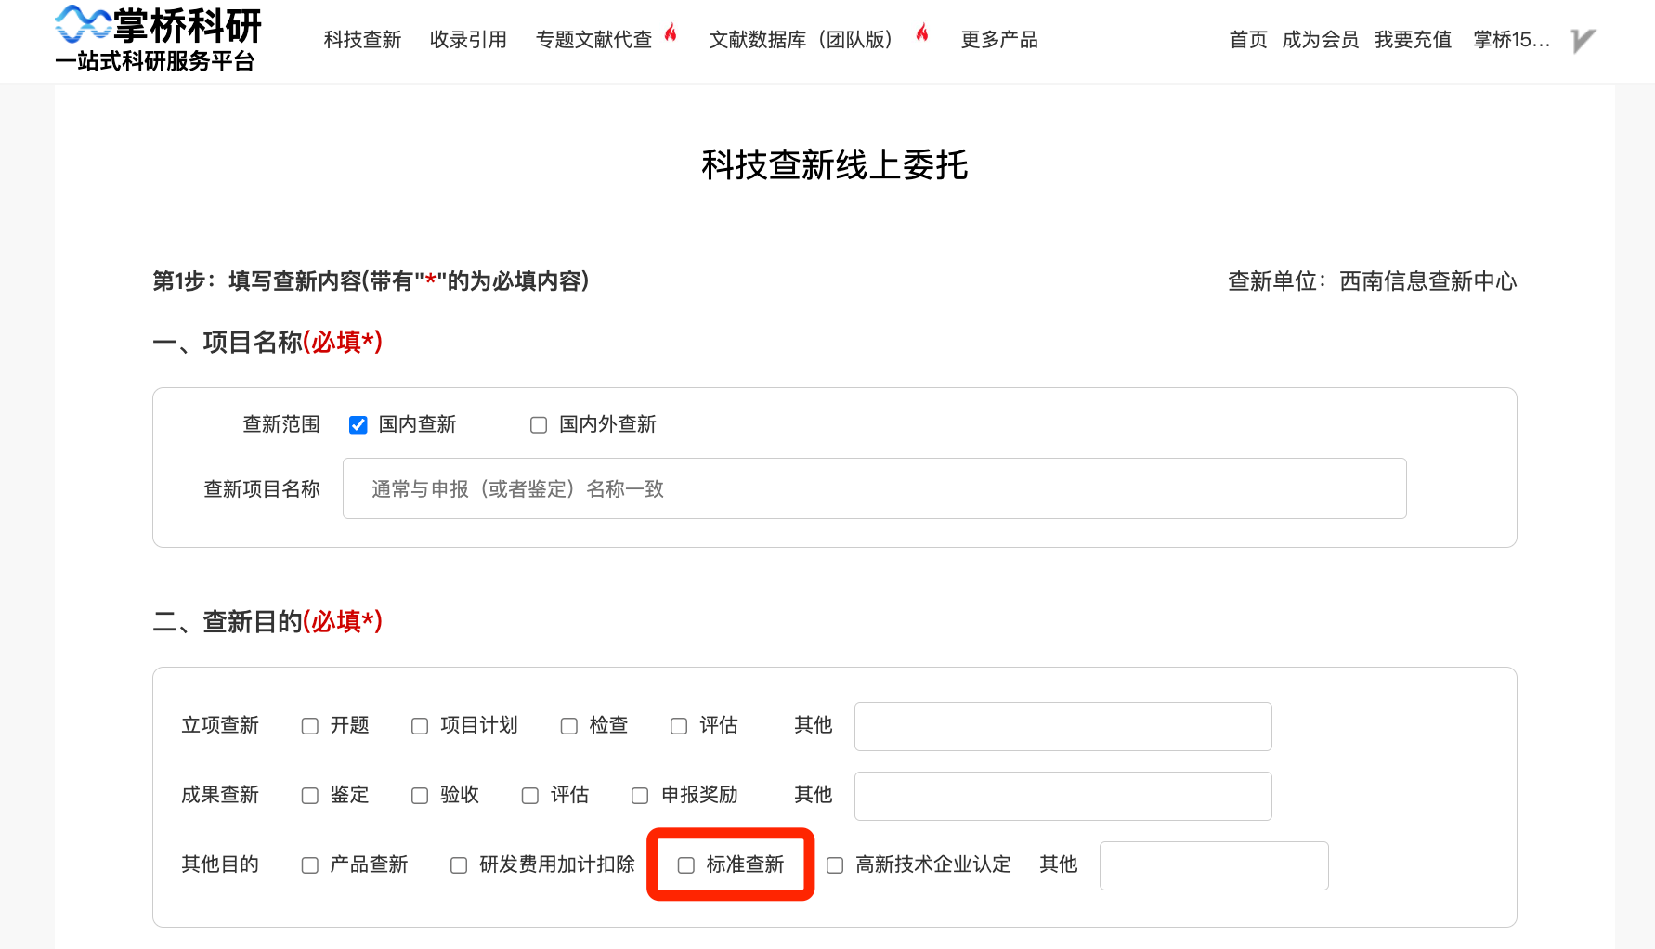1655x949 pixels.
Task: Click the 查新项目名称 input field
Action: tap(874, 488)
